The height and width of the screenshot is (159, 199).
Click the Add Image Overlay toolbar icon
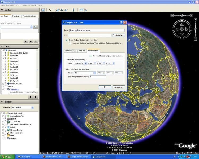coord(66,10)
